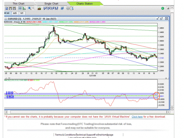Switch to the Thin Chart tab

19,4
